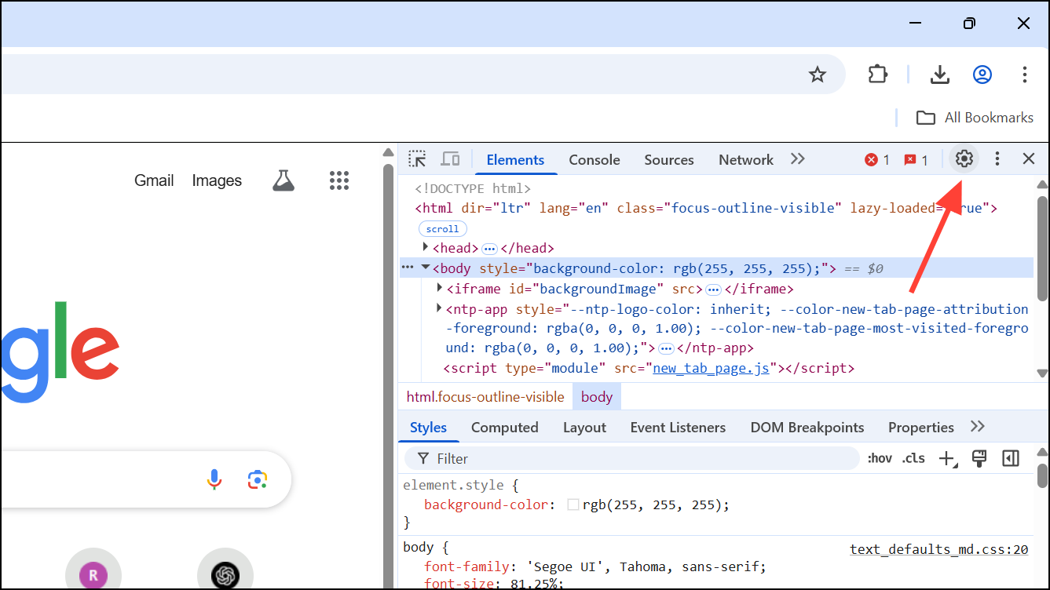
Task: Expand the head element node
Action: pos(426,248)
